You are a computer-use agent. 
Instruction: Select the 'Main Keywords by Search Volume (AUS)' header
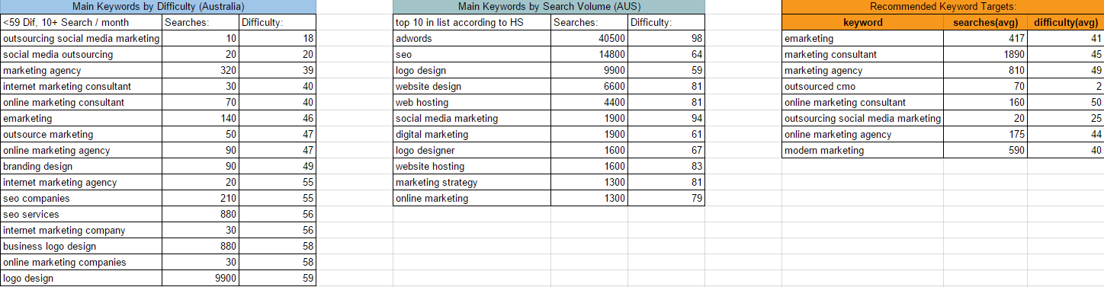coord(549,6)
